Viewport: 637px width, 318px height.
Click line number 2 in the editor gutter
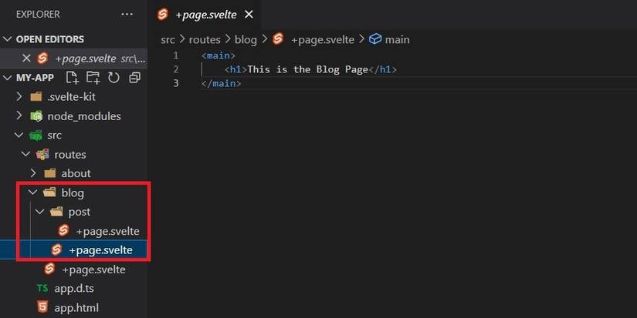pos(176,69)
